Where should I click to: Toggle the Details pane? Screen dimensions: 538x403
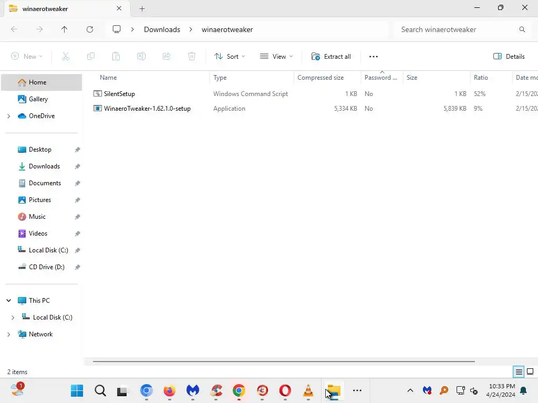[x=509, y=57]
